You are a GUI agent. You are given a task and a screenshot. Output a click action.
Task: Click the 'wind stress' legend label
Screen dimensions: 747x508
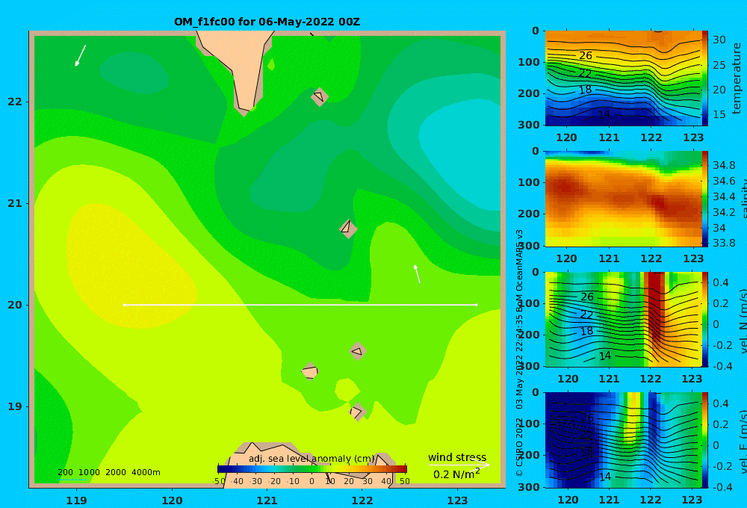[457, 457]
